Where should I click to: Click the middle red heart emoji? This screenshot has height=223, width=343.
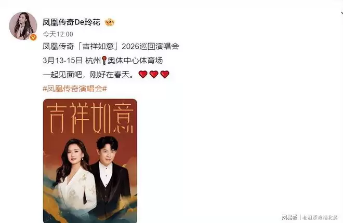point(154,74)
